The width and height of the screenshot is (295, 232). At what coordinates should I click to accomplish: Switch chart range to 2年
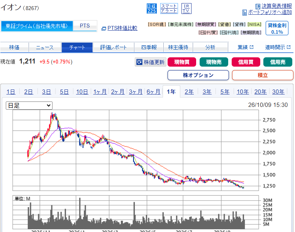coord(189,92)
